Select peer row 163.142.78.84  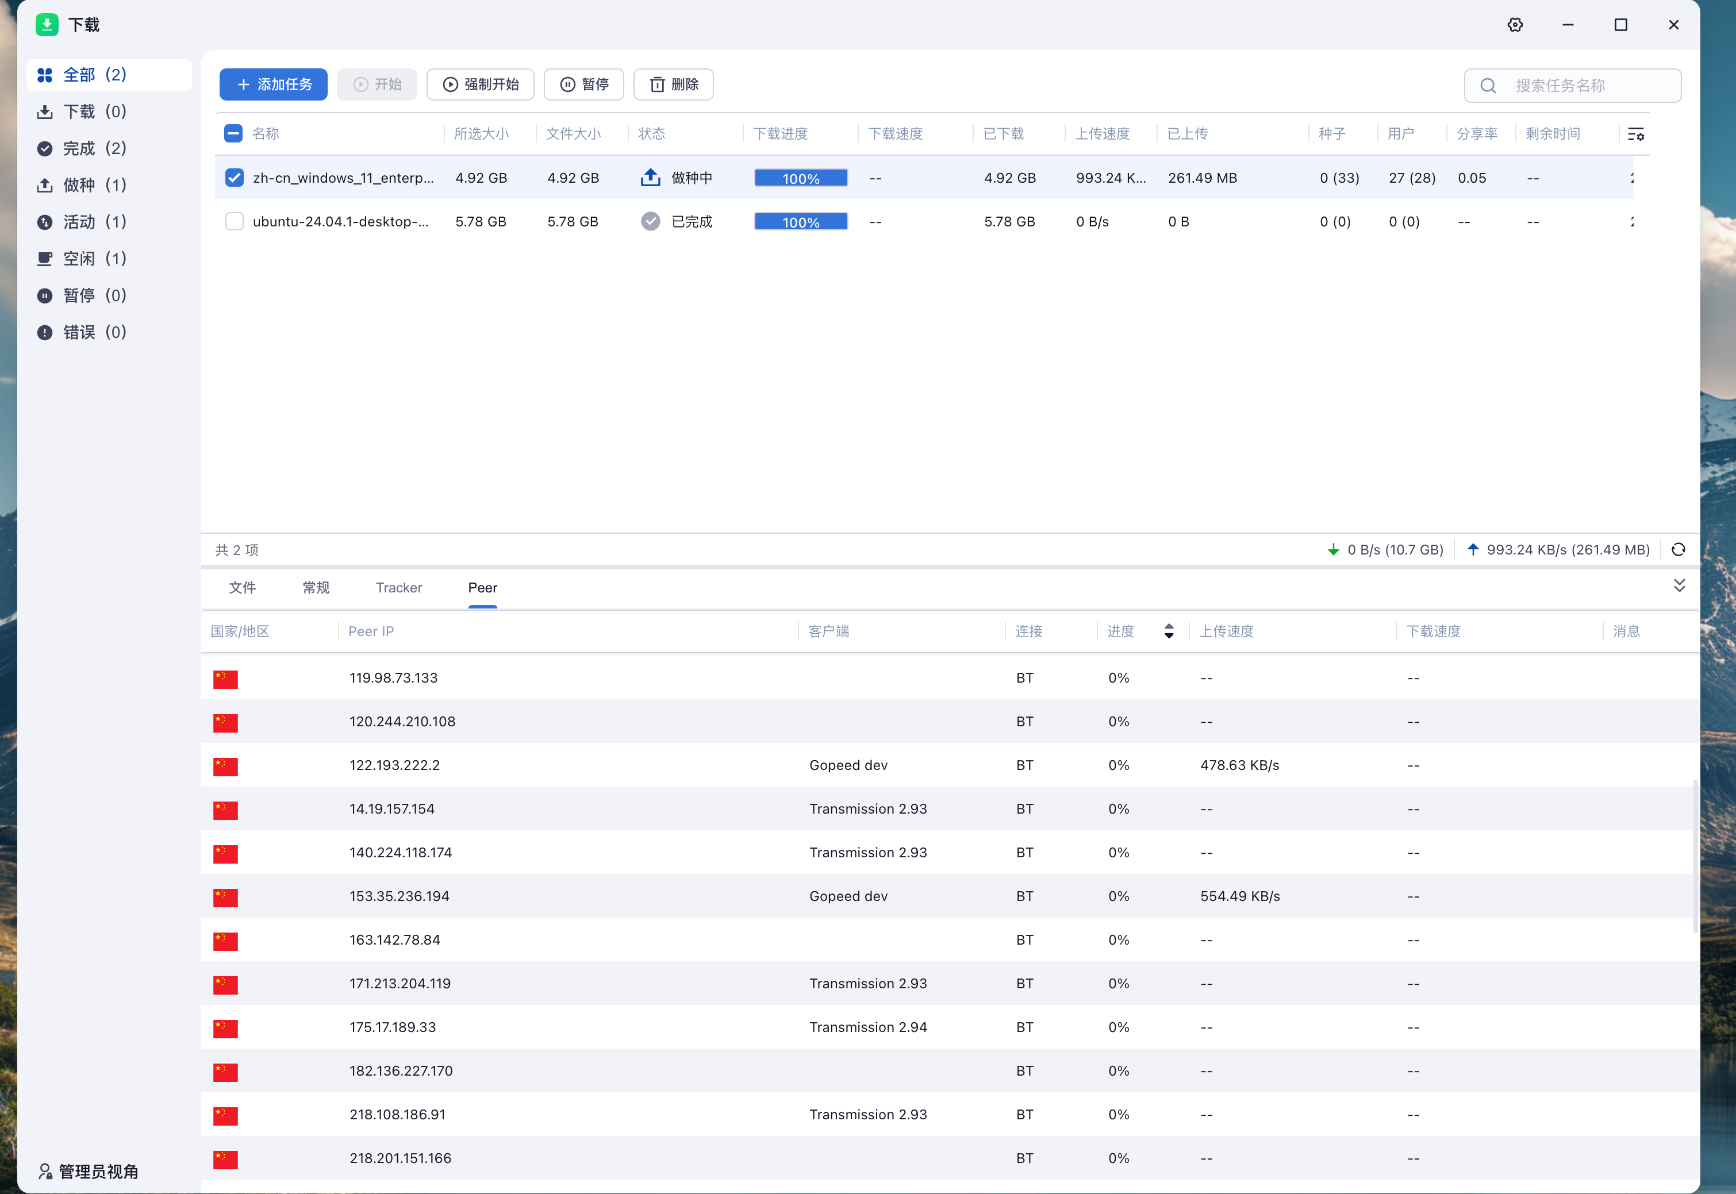pyautogui.click(x=950, y=939)
